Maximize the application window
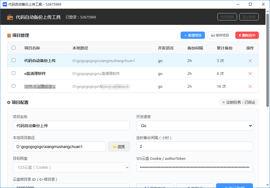 coord(250,4)
